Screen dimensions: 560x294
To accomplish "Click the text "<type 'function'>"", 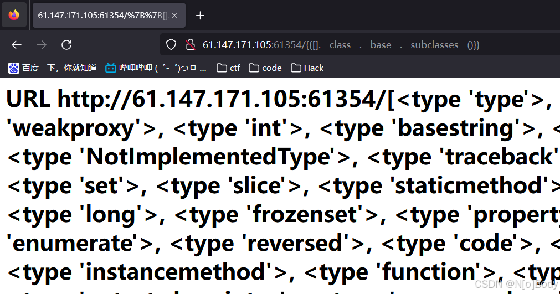I will 400,272.
